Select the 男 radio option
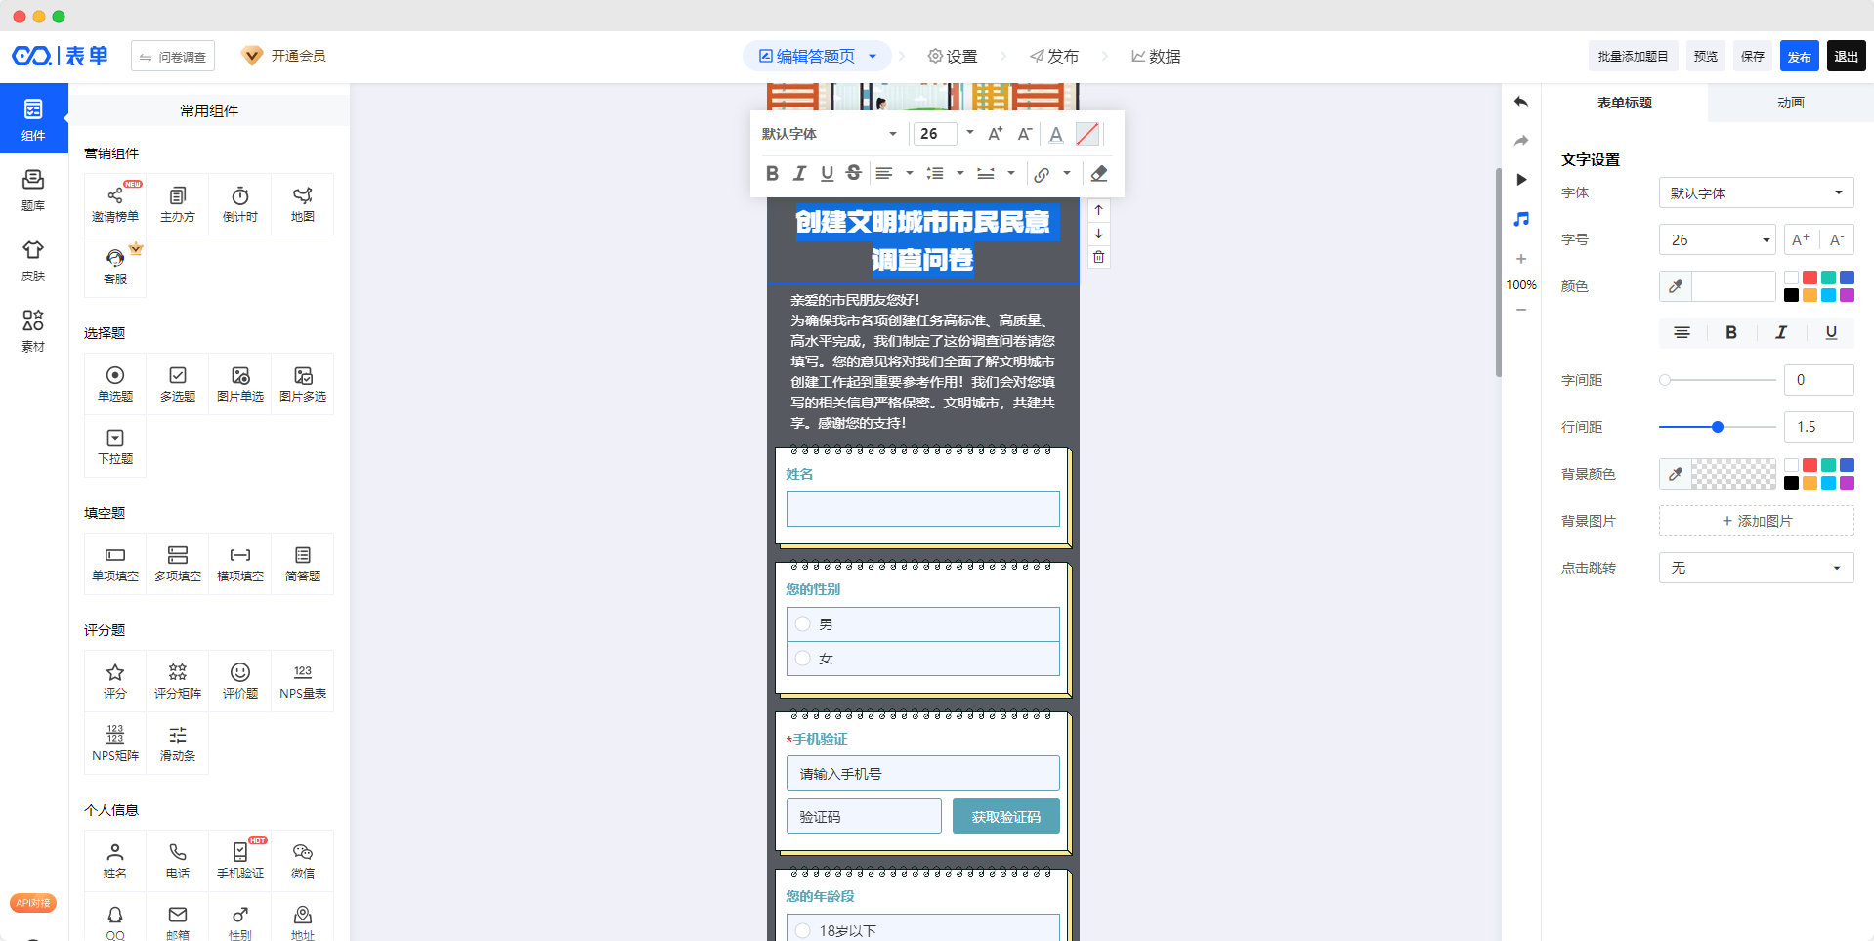Viewport: 1874px width, 941px height. [803, 624]
